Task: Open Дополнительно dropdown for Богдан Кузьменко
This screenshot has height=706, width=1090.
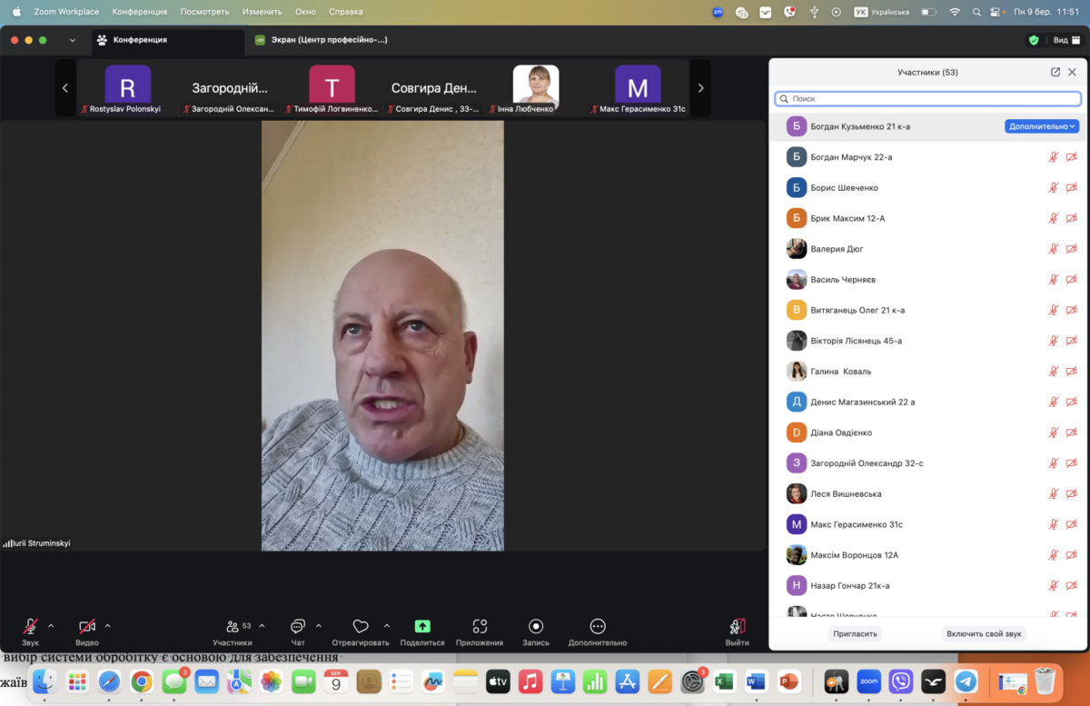Action: pos(1041,126)
